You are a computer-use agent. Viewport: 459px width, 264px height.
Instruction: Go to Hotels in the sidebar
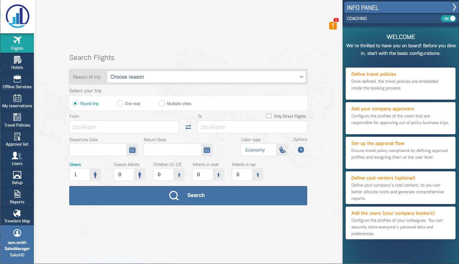[17, 63]
